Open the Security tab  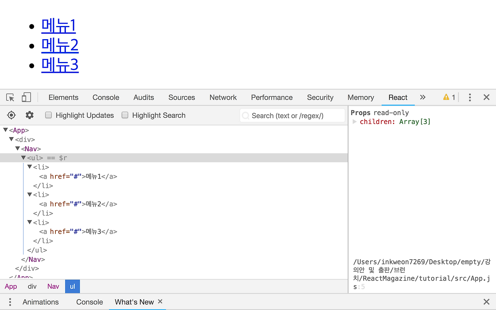(320, 97)
